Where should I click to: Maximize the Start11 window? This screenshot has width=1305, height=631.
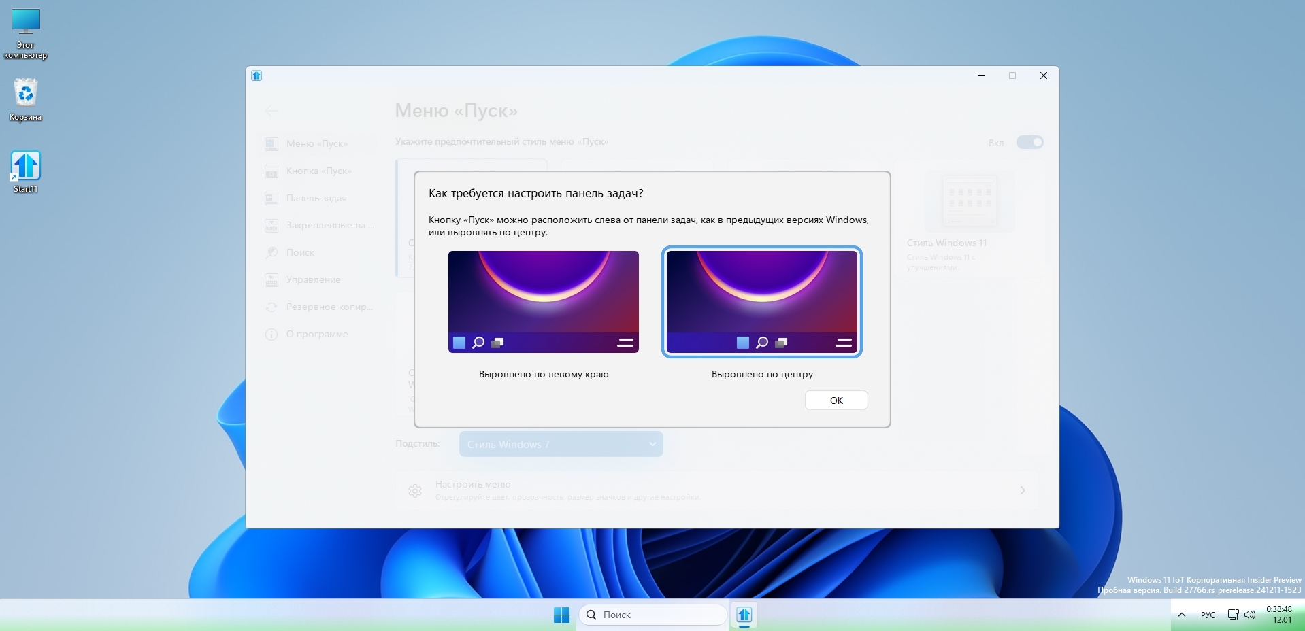point(1012,75)
